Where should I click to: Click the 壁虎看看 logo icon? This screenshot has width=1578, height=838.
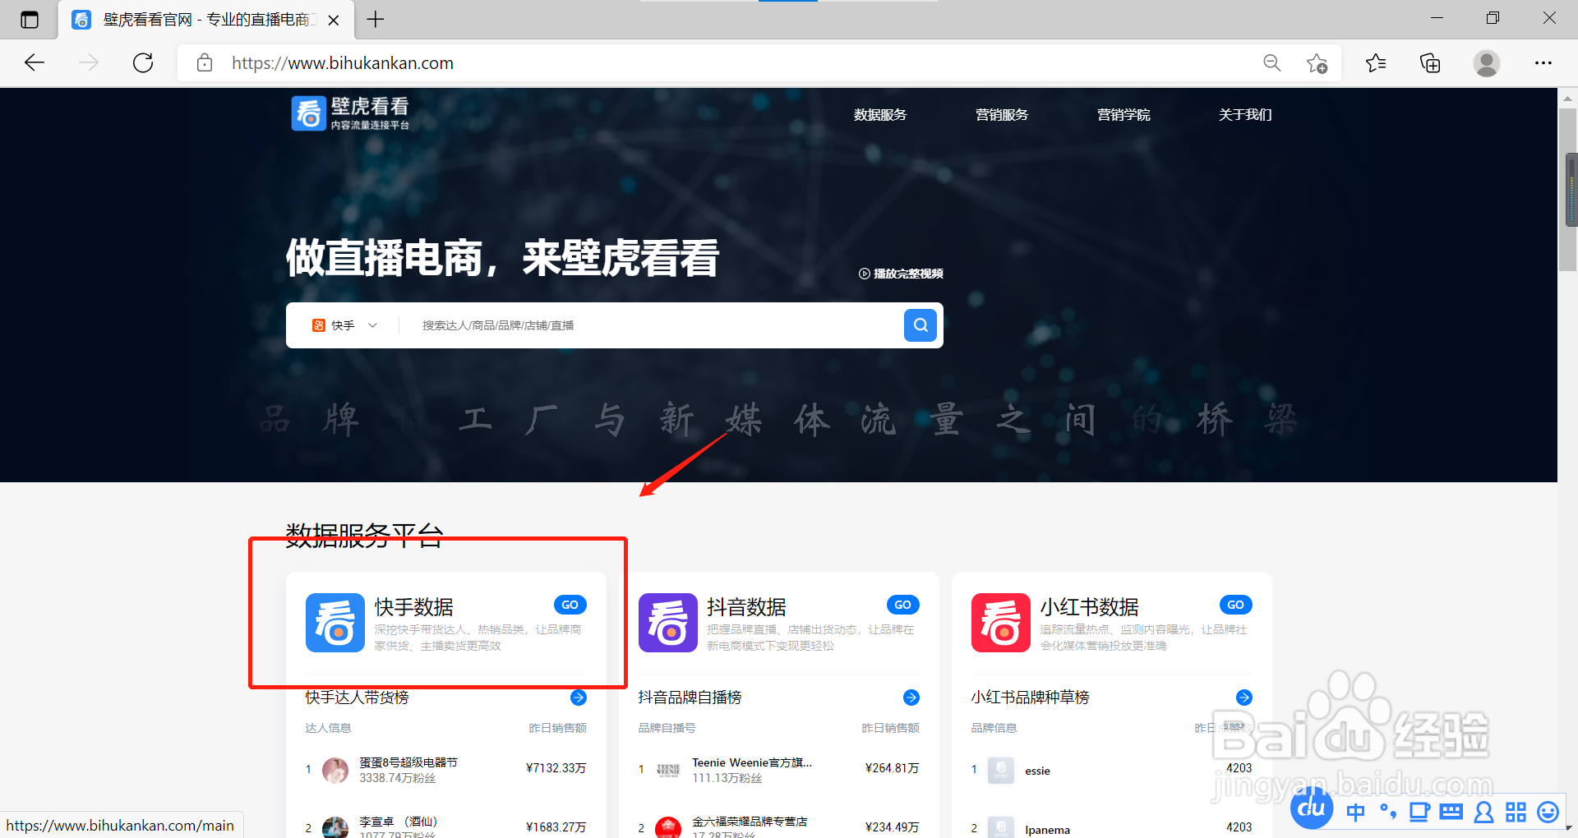click(x=308, y=113)
